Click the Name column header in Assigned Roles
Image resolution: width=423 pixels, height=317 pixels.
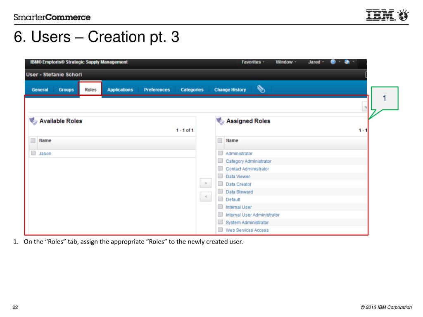coord(232,140)
